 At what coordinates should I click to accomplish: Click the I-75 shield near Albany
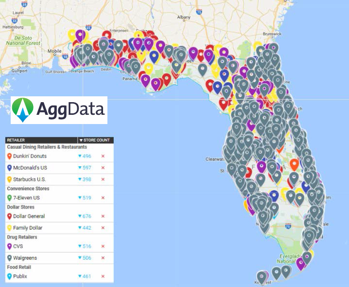(x=199, y=12)
